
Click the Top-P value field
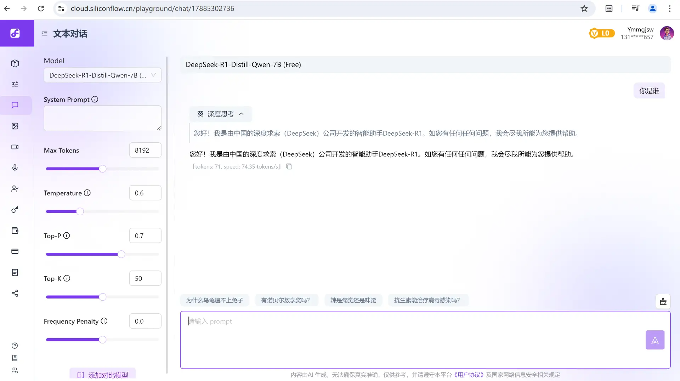click(x=145, y=236)
